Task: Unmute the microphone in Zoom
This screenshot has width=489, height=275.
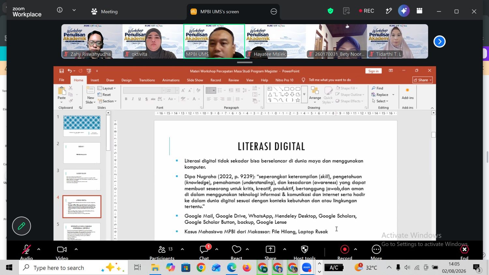Action: (x=26, y=253)
